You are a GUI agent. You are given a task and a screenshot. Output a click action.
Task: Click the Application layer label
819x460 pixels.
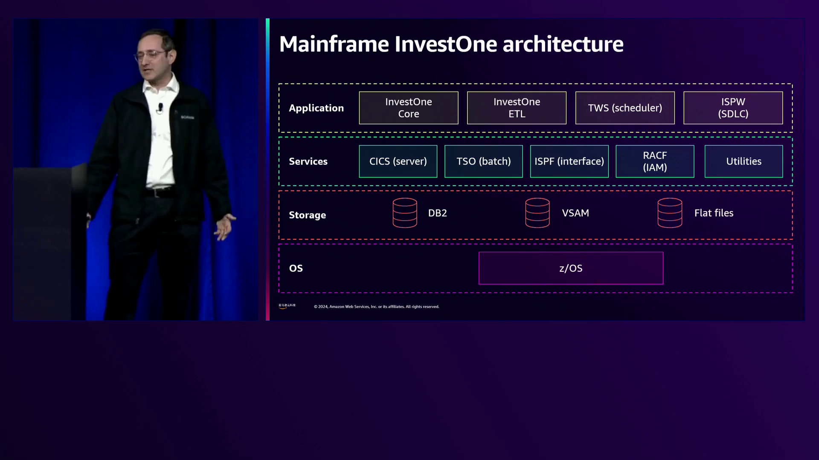tap(316, 108)
